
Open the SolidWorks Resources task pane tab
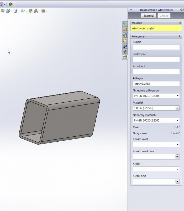coord(125,30)
